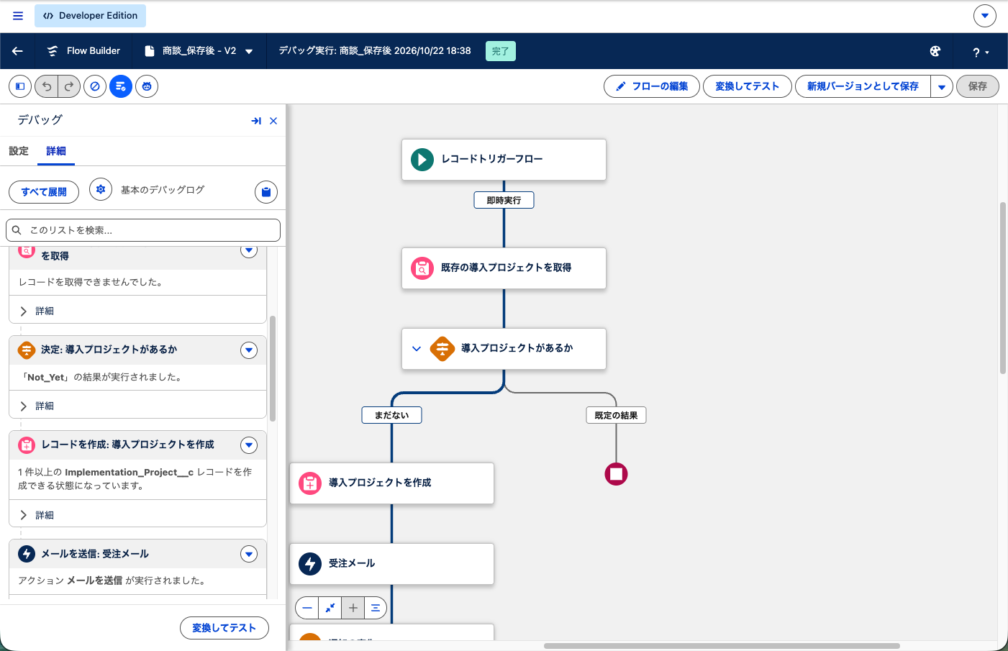This screenshot has height=651, width=1008.
Task: Click the circle-slash stop icon in toolbar
Action: (95, 86)
